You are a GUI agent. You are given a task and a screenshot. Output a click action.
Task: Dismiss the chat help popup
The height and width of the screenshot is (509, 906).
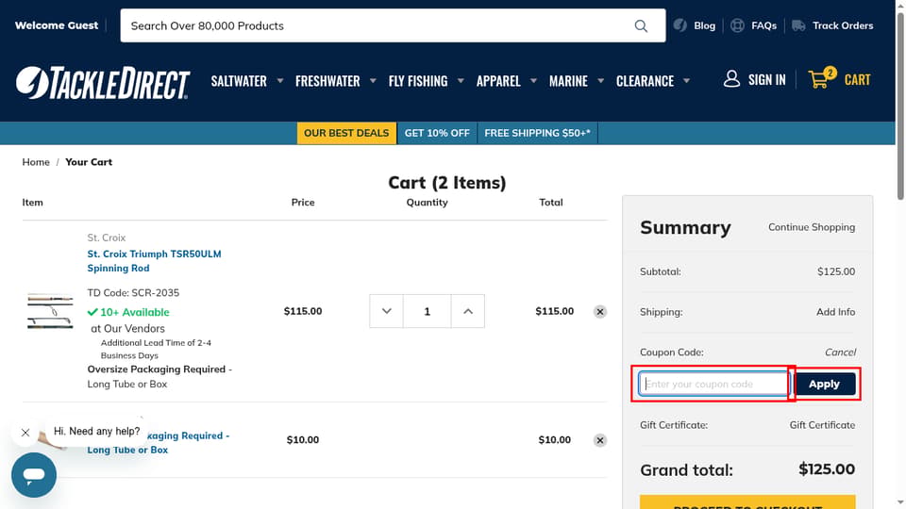click(x=25, y=433)
